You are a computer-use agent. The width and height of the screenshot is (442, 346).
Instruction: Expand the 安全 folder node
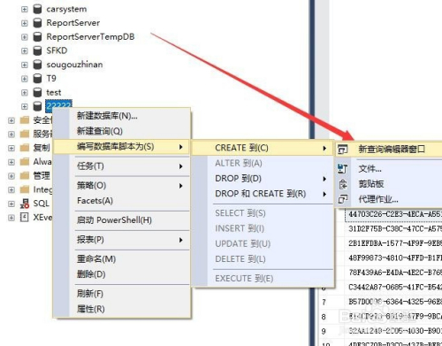point(11,120)
